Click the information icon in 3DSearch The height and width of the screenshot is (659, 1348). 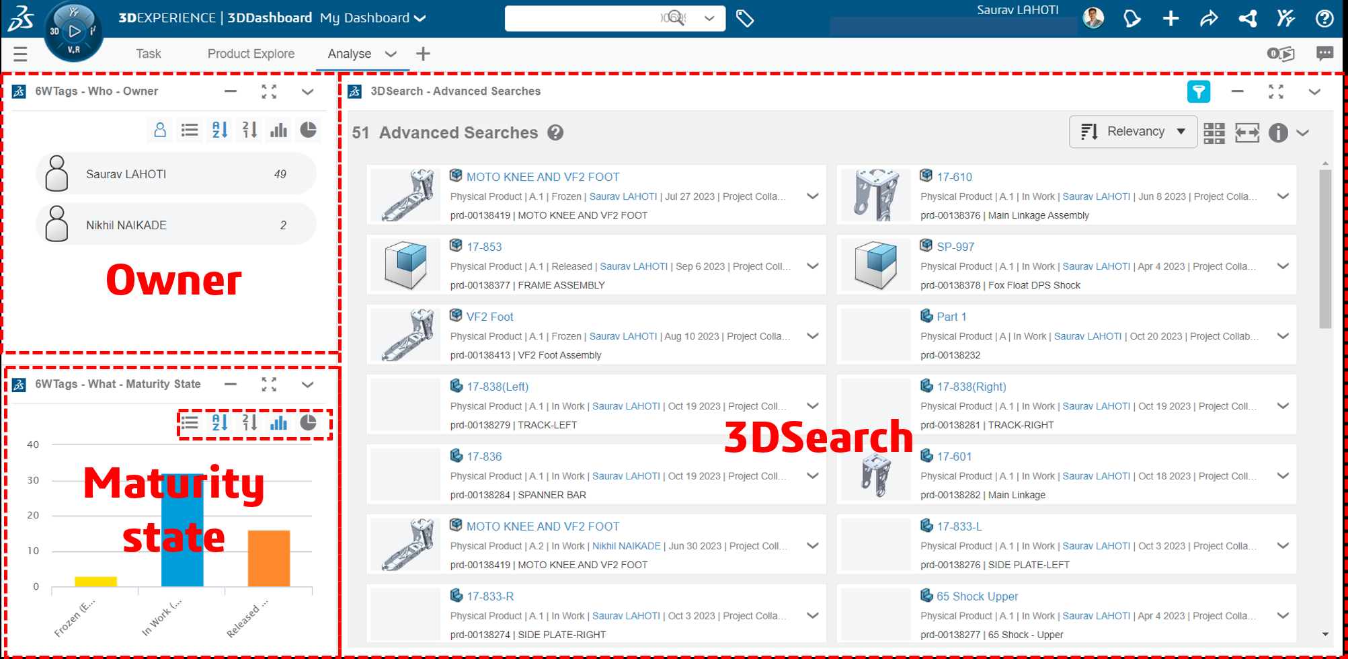[1277, 132]
